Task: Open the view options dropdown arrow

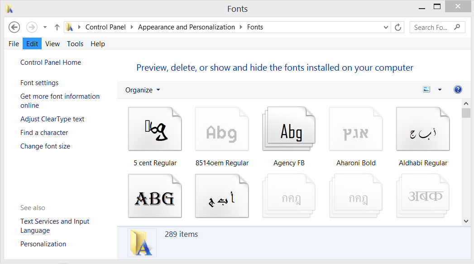Action: point(440,90)
